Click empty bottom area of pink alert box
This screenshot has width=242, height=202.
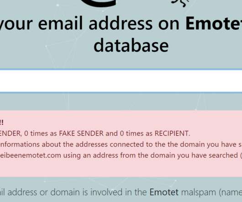point(121,168)
